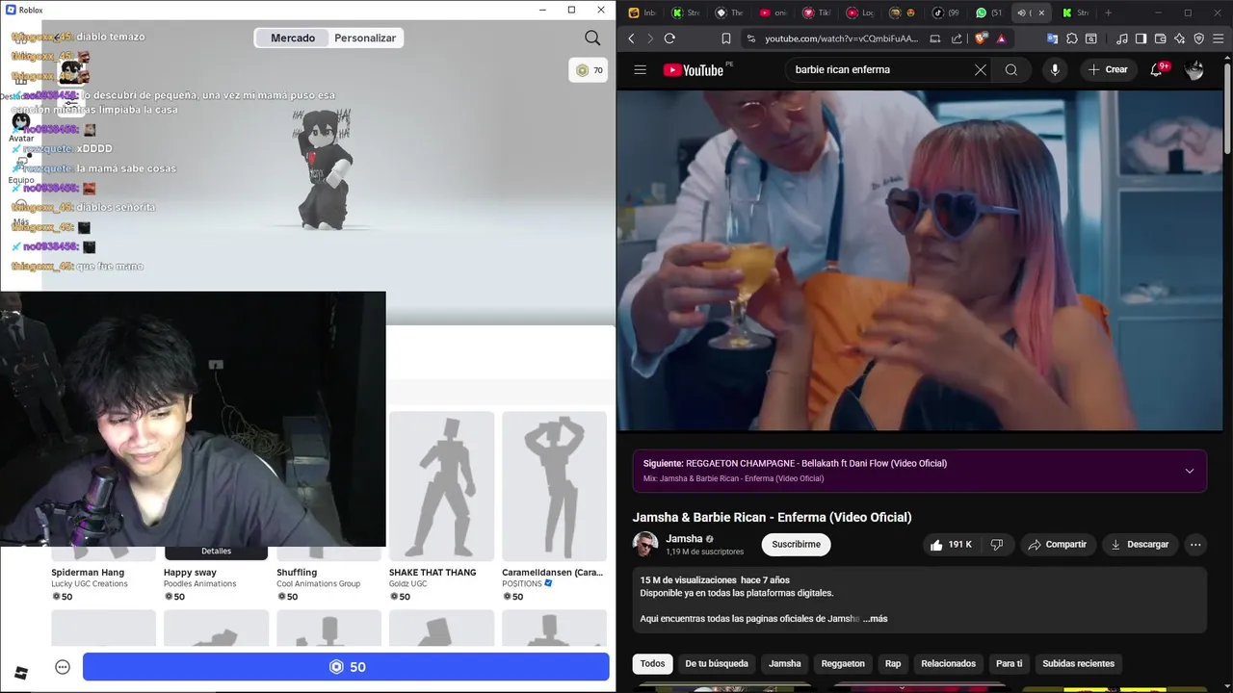Open the media control music note icon
Viewport: 1233px width, 693px height.
point(1121,38)
